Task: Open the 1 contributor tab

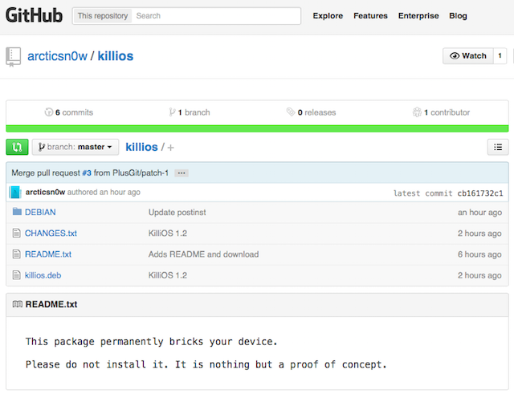Action: (441, 112)
